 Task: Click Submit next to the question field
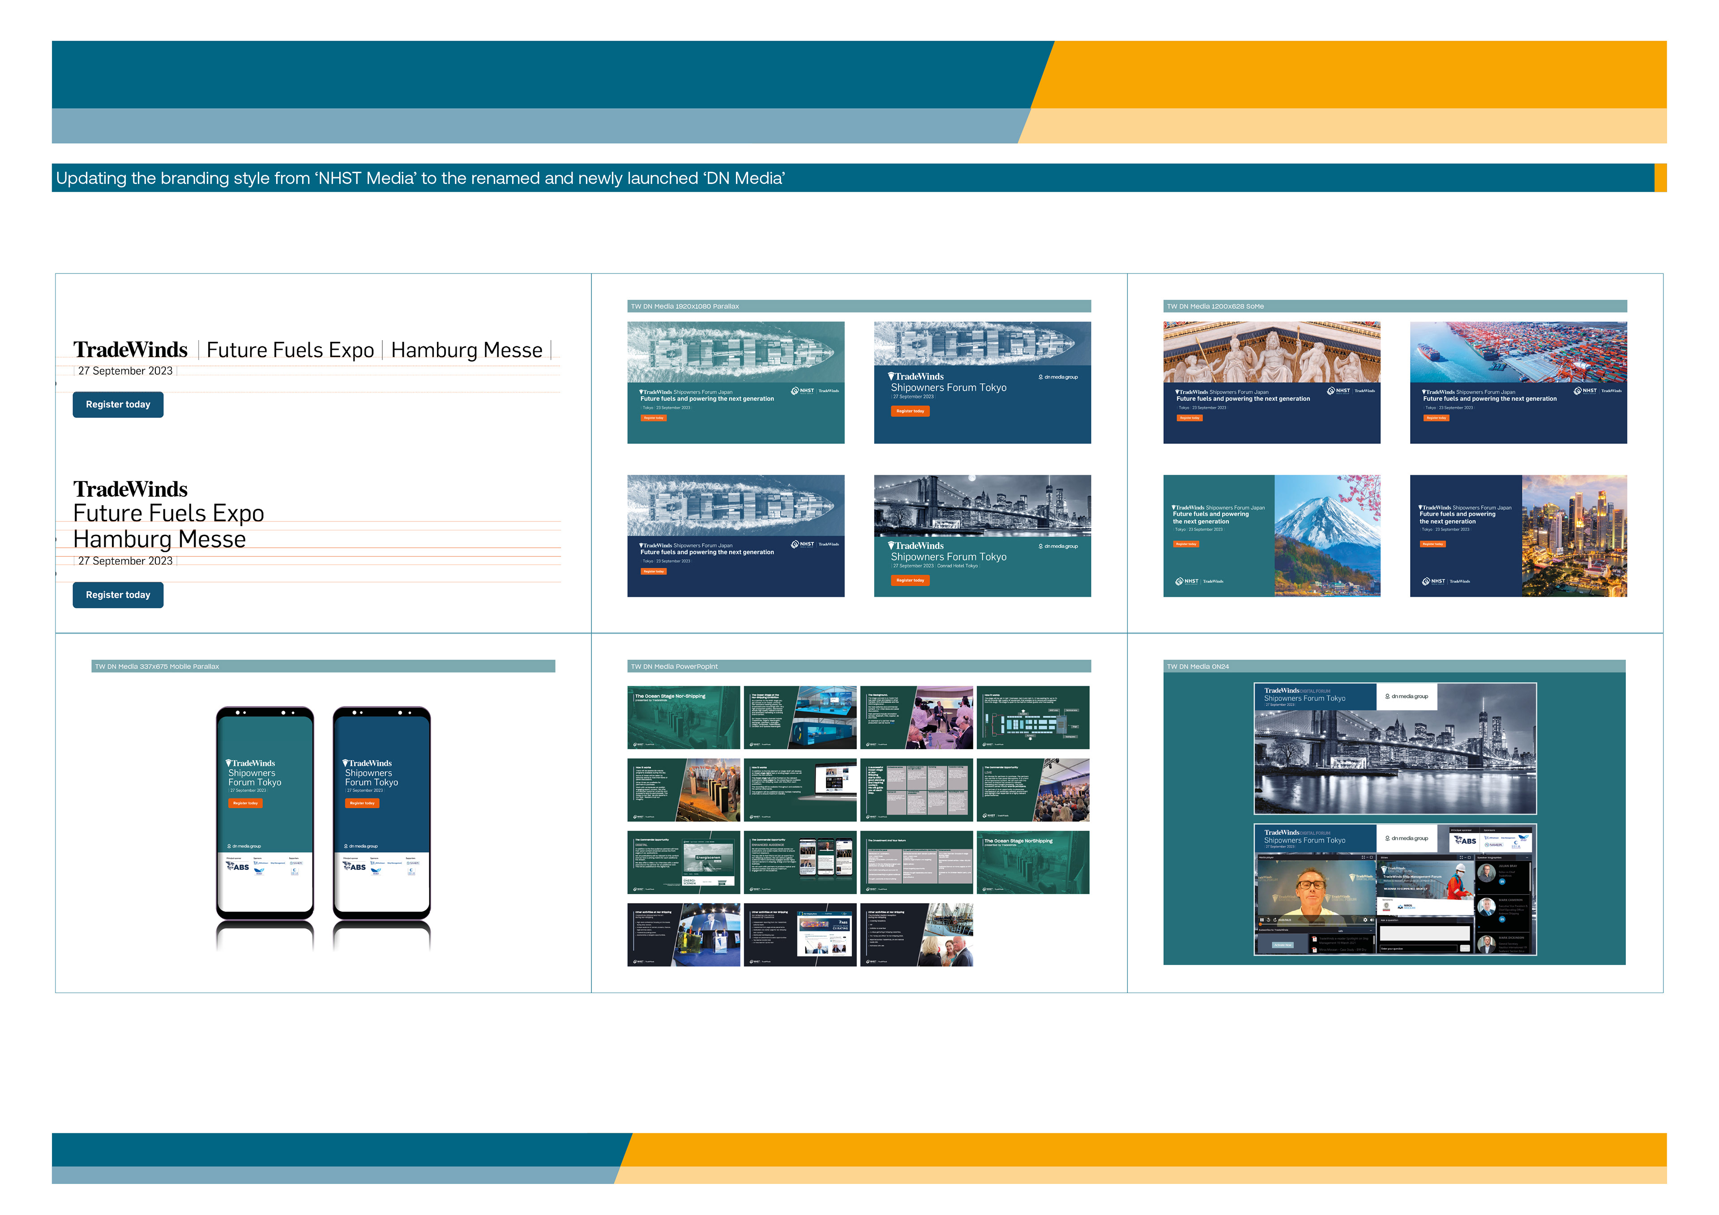1465,948
